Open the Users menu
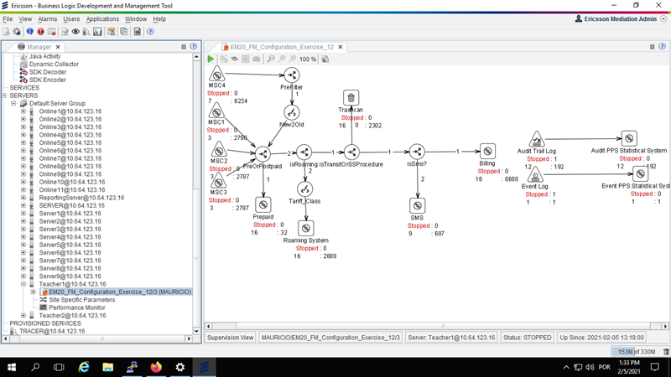This screenshot has height=377, width=671. pyautogui.click(x=71, y=19)
